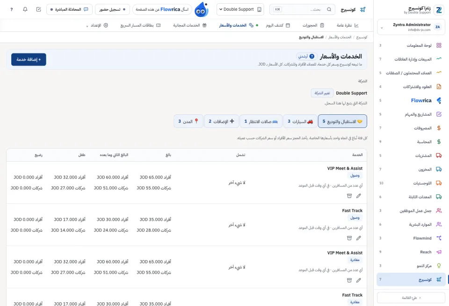Image resolution: width=449 pixels, height=306 pixels.
Task: Click the الخدمات والأسعار breadcrumb link
Action: (x=340, y=37)
